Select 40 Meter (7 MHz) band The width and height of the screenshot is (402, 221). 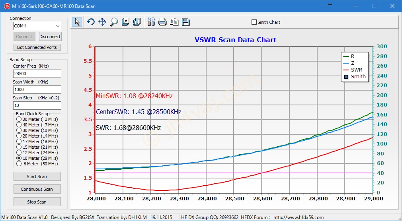tap(19, 125)
